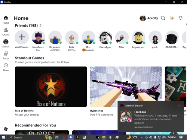Image resolution: width=187 pixels, height=140 pixels.
Task: Click the Hypershot title text
Action: tap(96, 111)
